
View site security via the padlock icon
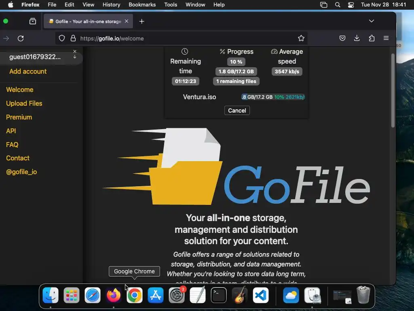(x=73, y=38)
